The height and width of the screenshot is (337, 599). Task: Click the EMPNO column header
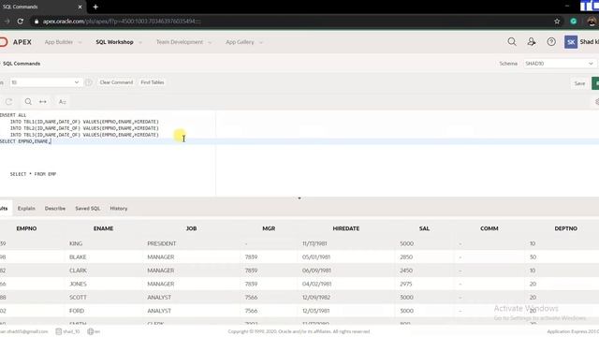[26, 228]
